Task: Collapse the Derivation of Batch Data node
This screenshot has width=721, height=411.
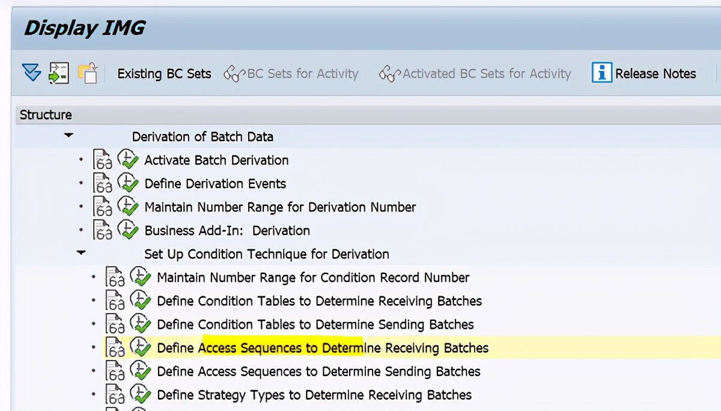Action: coord(68,135)
